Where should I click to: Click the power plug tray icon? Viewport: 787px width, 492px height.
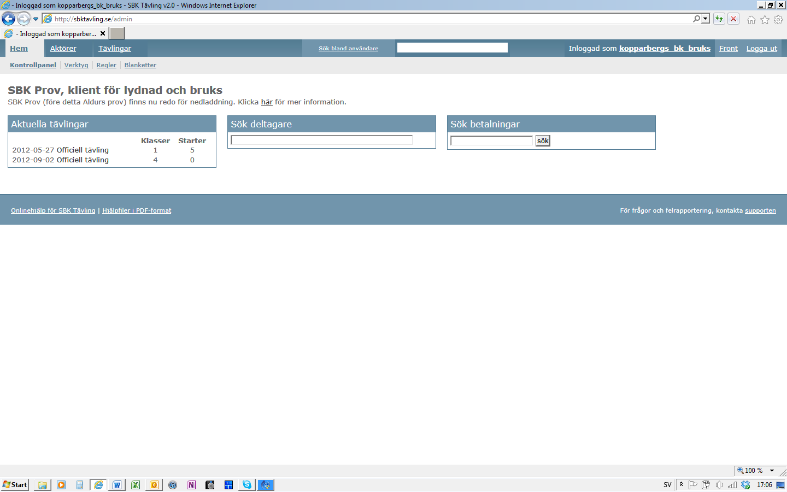pyautogui.click(x=706, y=485)
